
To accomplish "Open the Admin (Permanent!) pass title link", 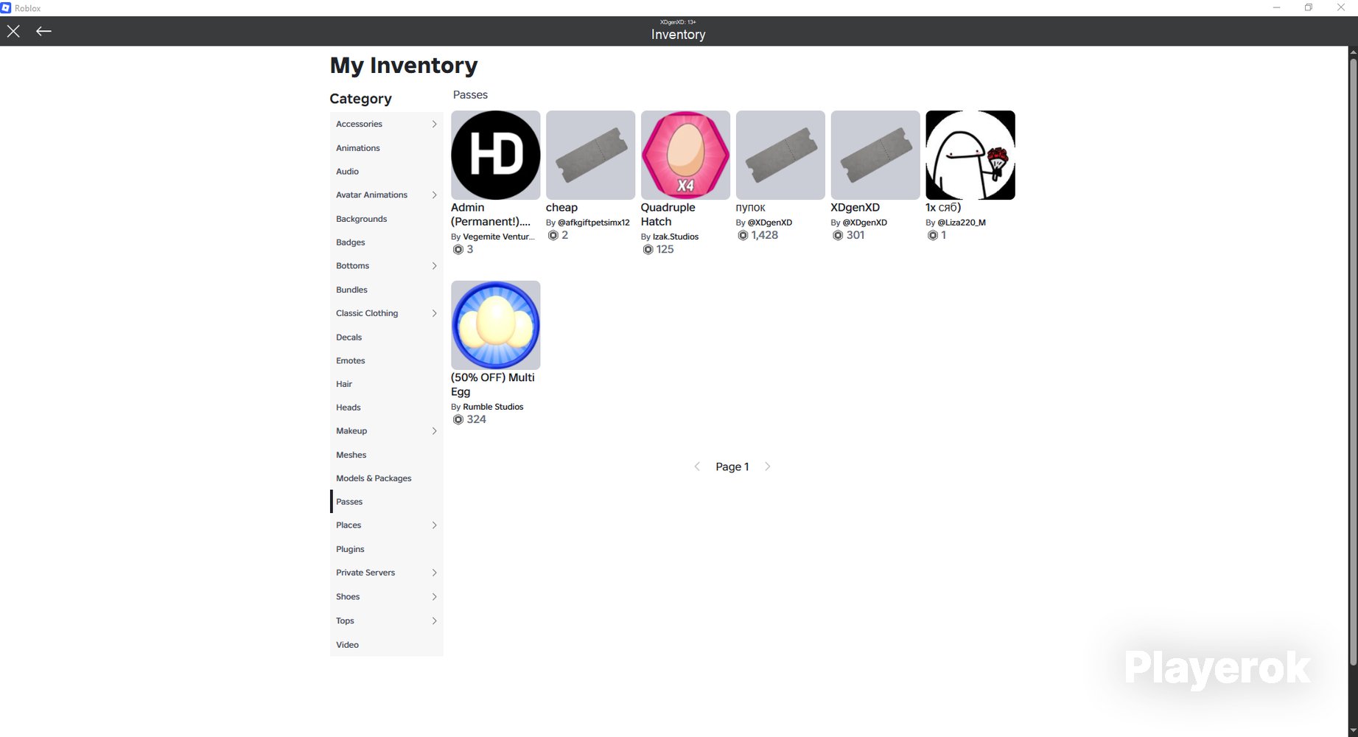I will point(491,214).
